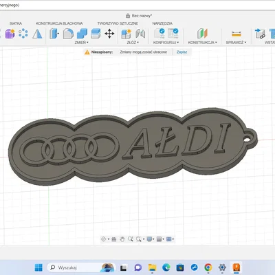Select the Bez nazwy document tab
This screenshot has width=275, height=275.
[x=142, y=16]
